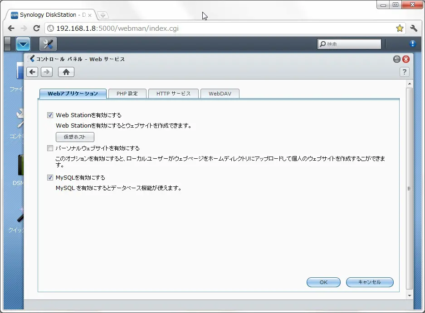This screenshot has height=313, width=425.
Task: Click the MySQL database description text
Action: coord(118,188)
